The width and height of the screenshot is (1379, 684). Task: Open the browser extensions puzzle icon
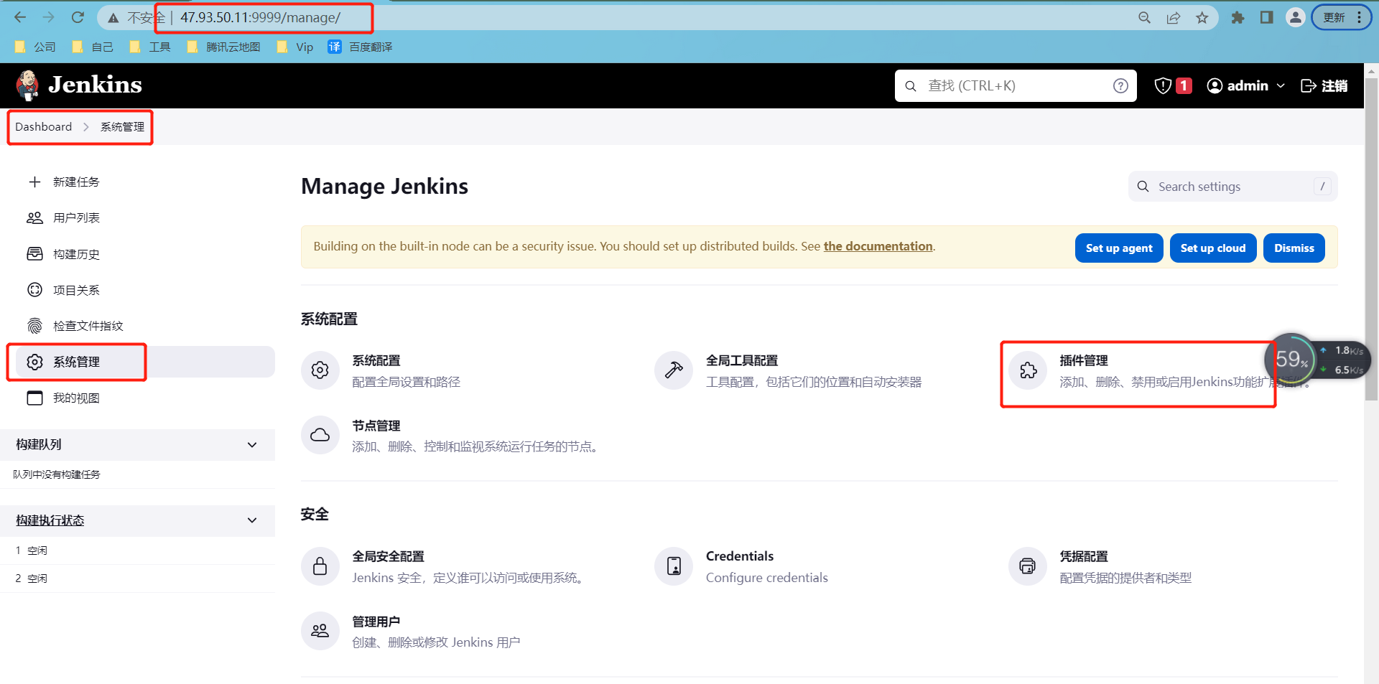pos(1237,17)
